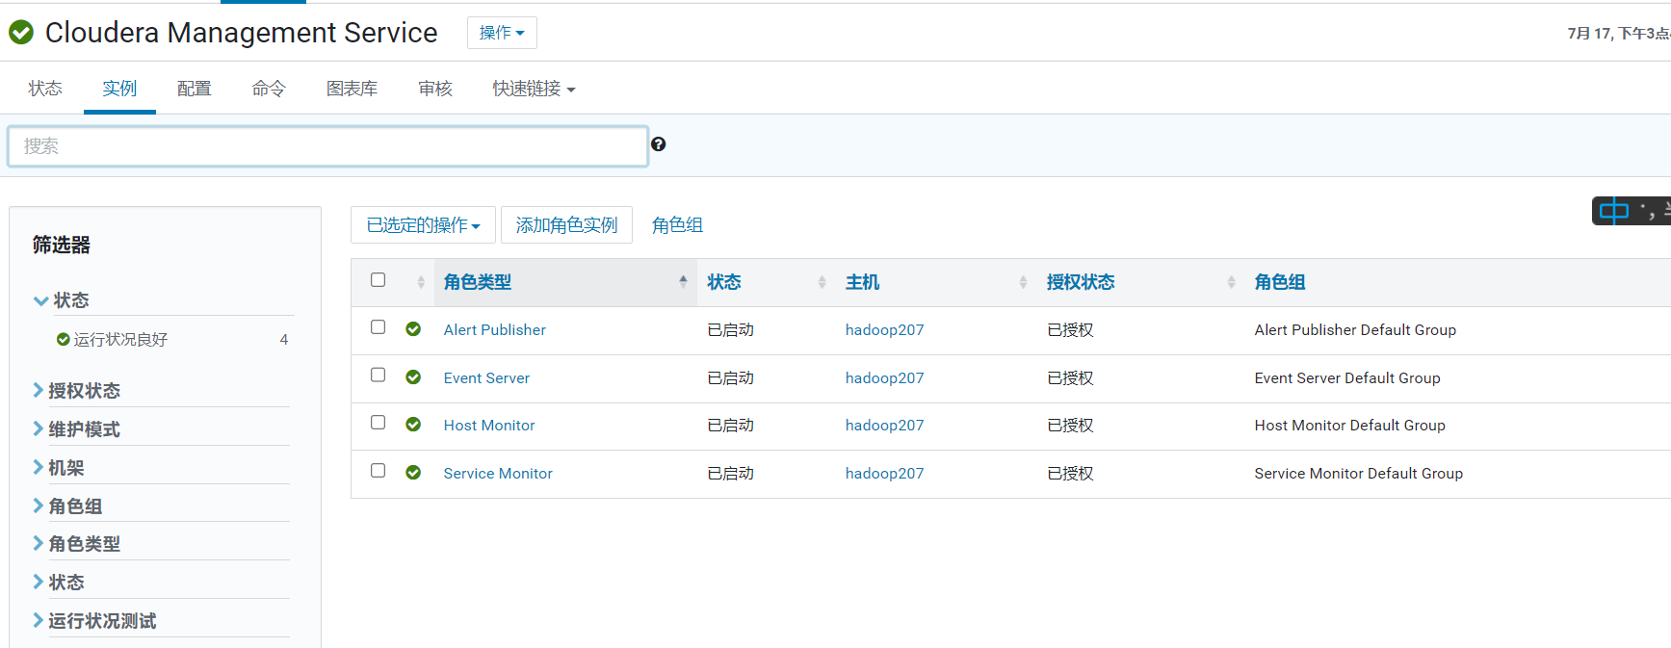Switch to the 审核 tab
This screenshot has width=1671, height=648.
[x=435, y=89]
